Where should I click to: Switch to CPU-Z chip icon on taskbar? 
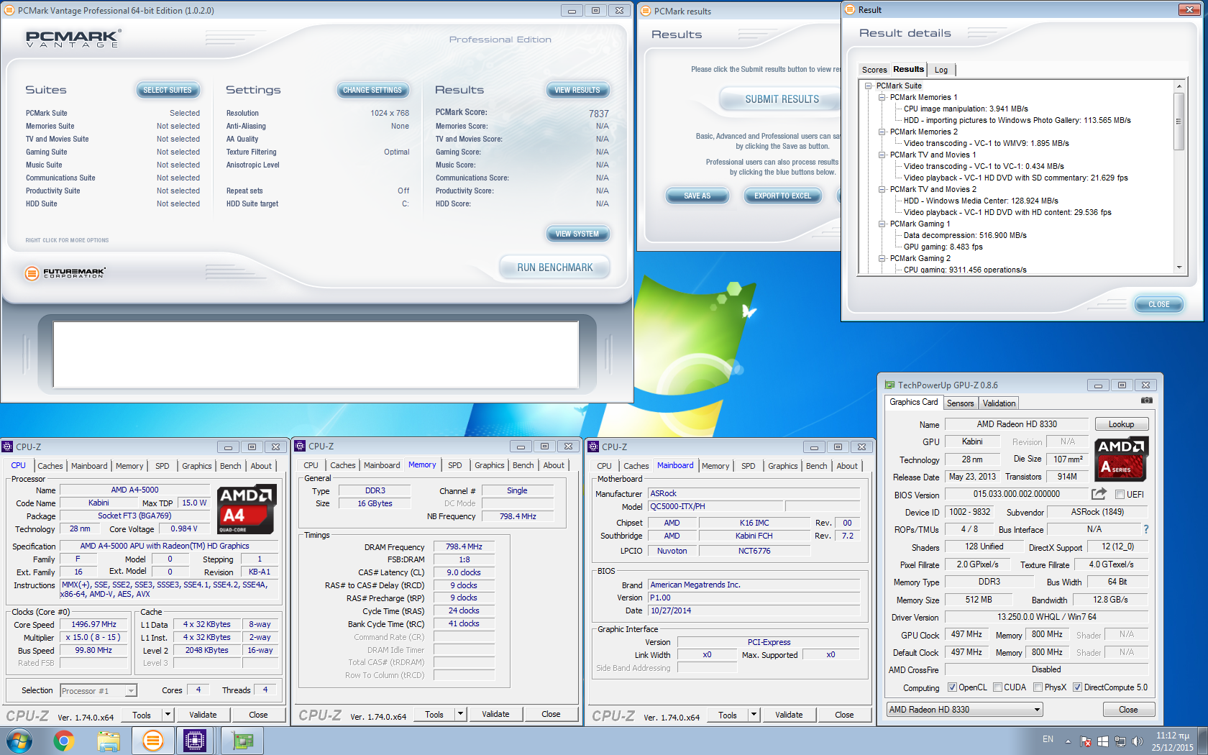pos(195,741)
